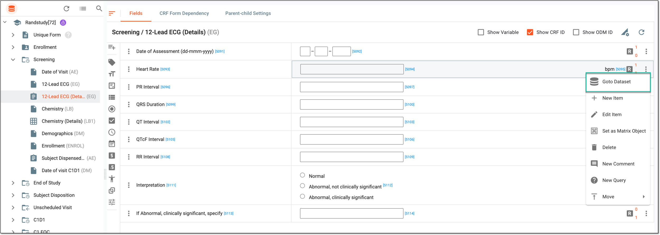
Task: Choose Goto Dataset from context menu
Action: click(x=618, y=82)
